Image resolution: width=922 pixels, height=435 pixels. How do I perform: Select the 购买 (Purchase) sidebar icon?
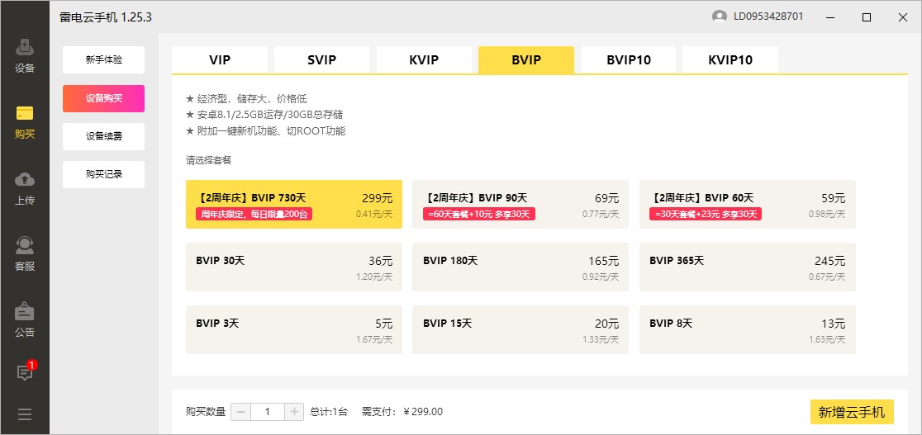click(x=25, y=121)
